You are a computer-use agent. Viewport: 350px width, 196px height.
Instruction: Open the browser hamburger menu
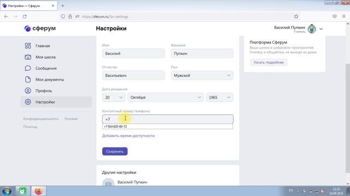pos(344,16)
